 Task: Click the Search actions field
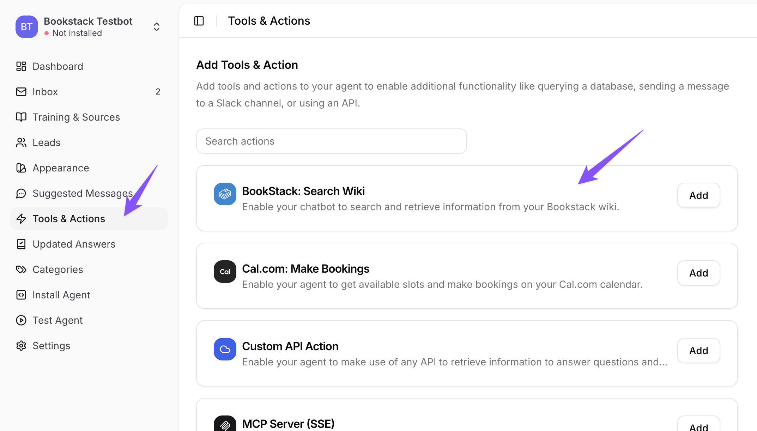pos(331,141)
